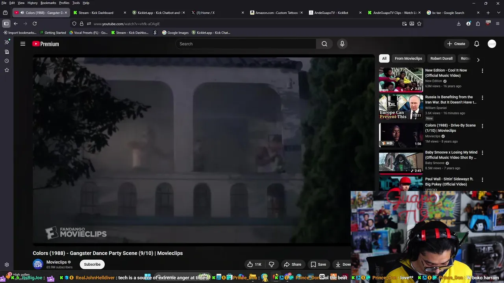Toggle the browser sidebar button
This screenshot has height=283, width=504.
point(6,24)
